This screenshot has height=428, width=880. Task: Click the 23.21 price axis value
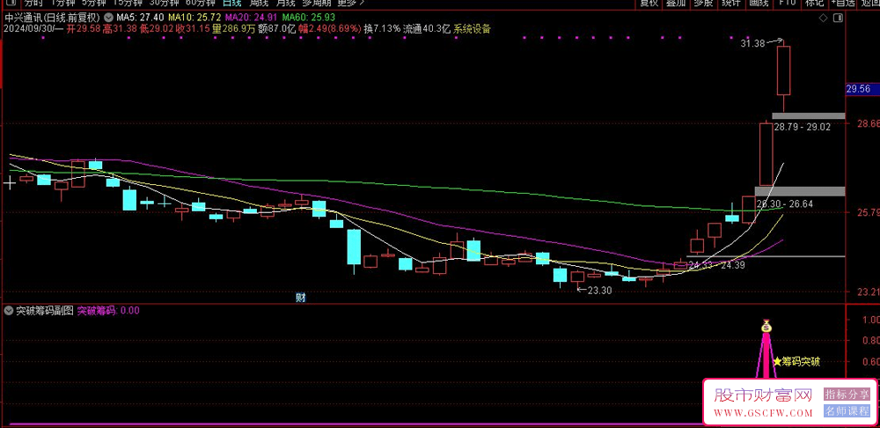(868, 292)
